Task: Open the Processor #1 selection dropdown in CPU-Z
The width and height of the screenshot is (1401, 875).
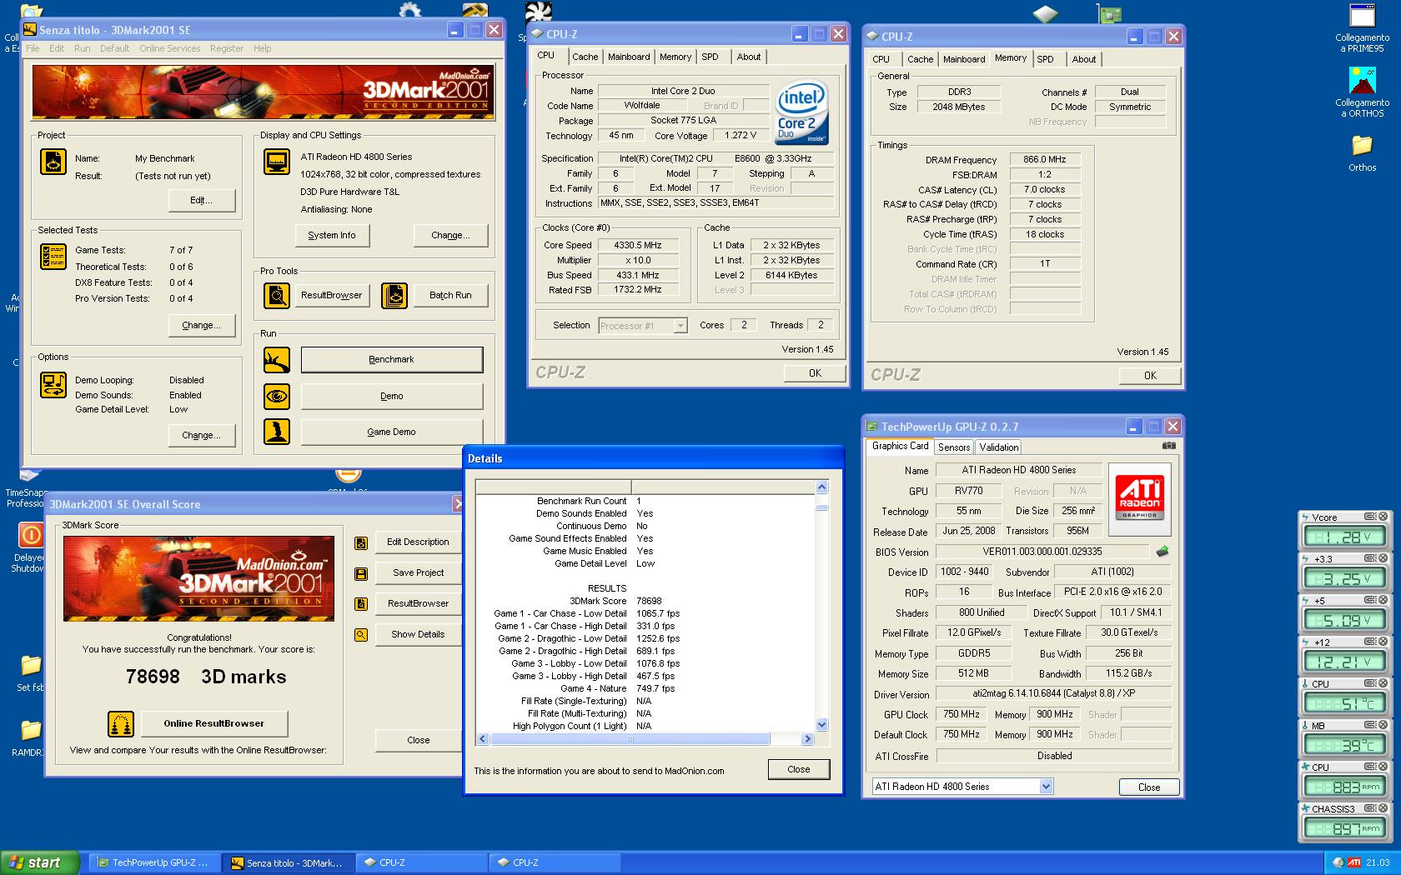Action: tap(680, 326)
